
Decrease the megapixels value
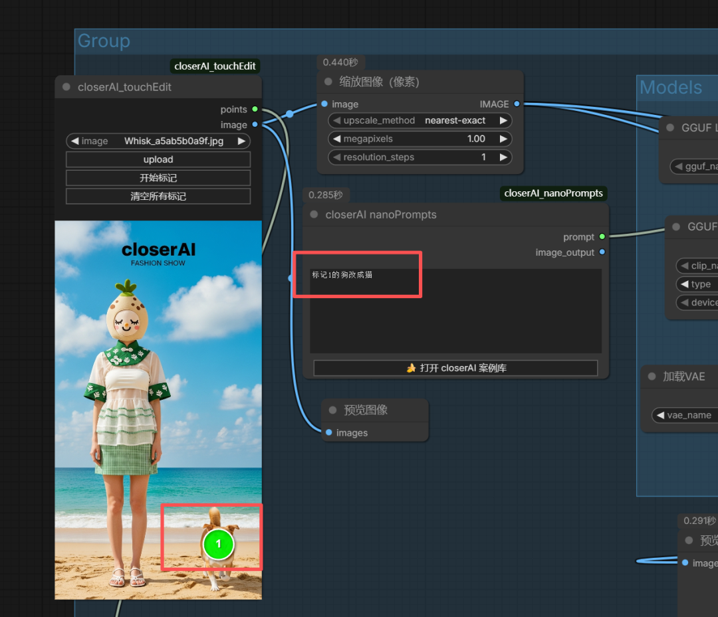point(337,139)
